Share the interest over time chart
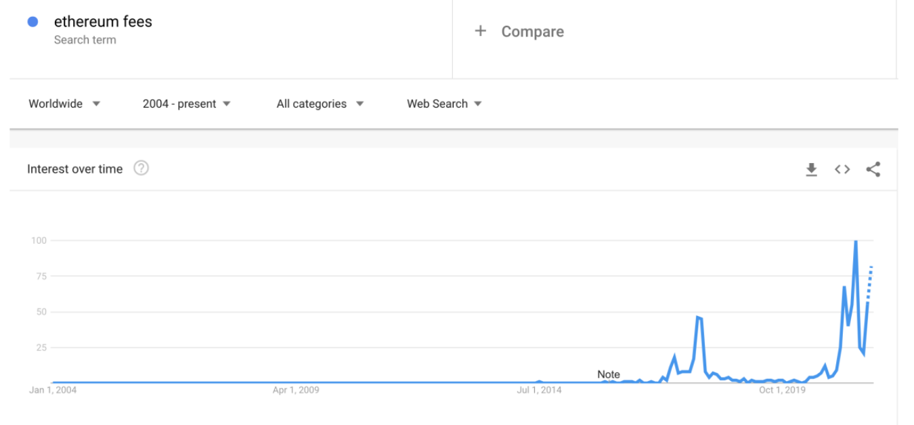The height and width of the screenshot is (425, 914). (873, 169)
